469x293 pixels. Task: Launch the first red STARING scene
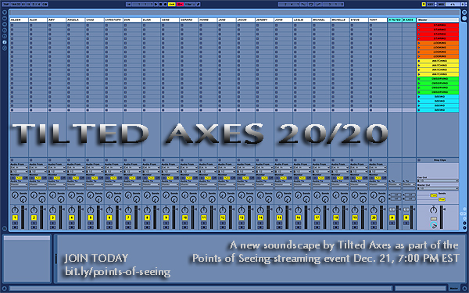click(x=438, y=25)
